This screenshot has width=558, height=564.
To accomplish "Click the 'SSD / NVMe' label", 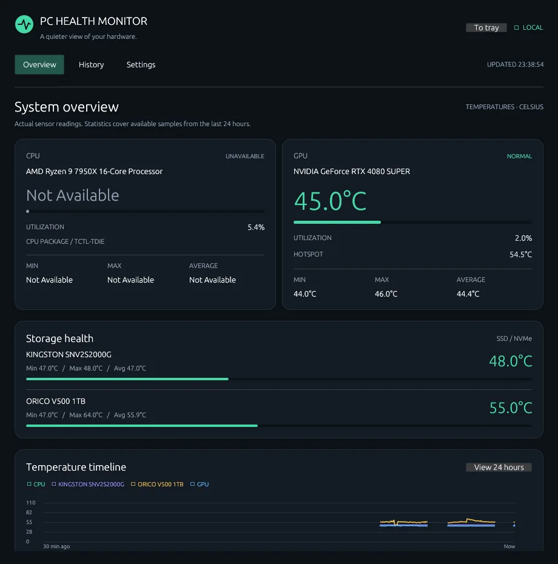I will pyautogui.click(x=514, y=338).
